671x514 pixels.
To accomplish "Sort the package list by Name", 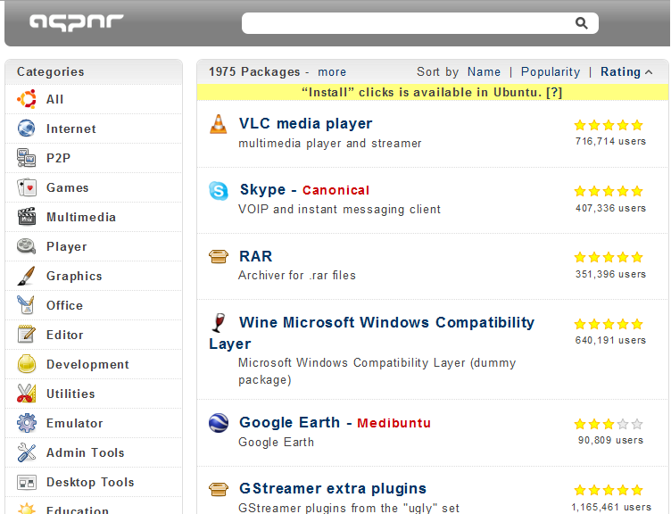I will click(x=484, y=72).
